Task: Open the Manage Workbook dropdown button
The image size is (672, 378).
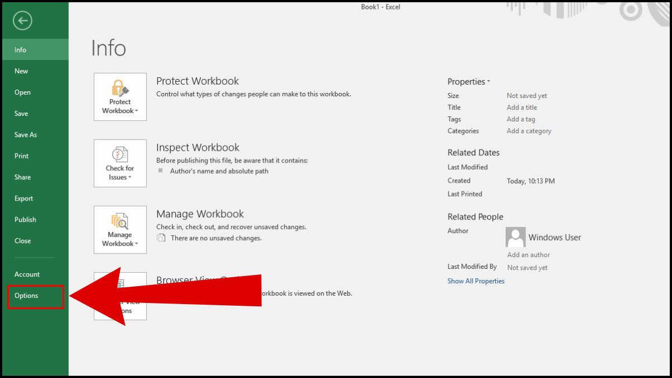Action: [x=120, y=230]
